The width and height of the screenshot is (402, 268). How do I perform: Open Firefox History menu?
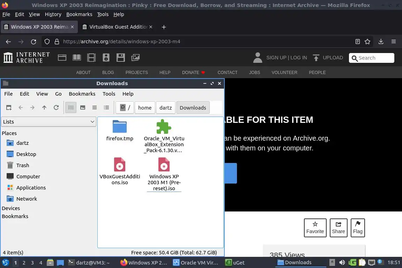click(53, 14)
